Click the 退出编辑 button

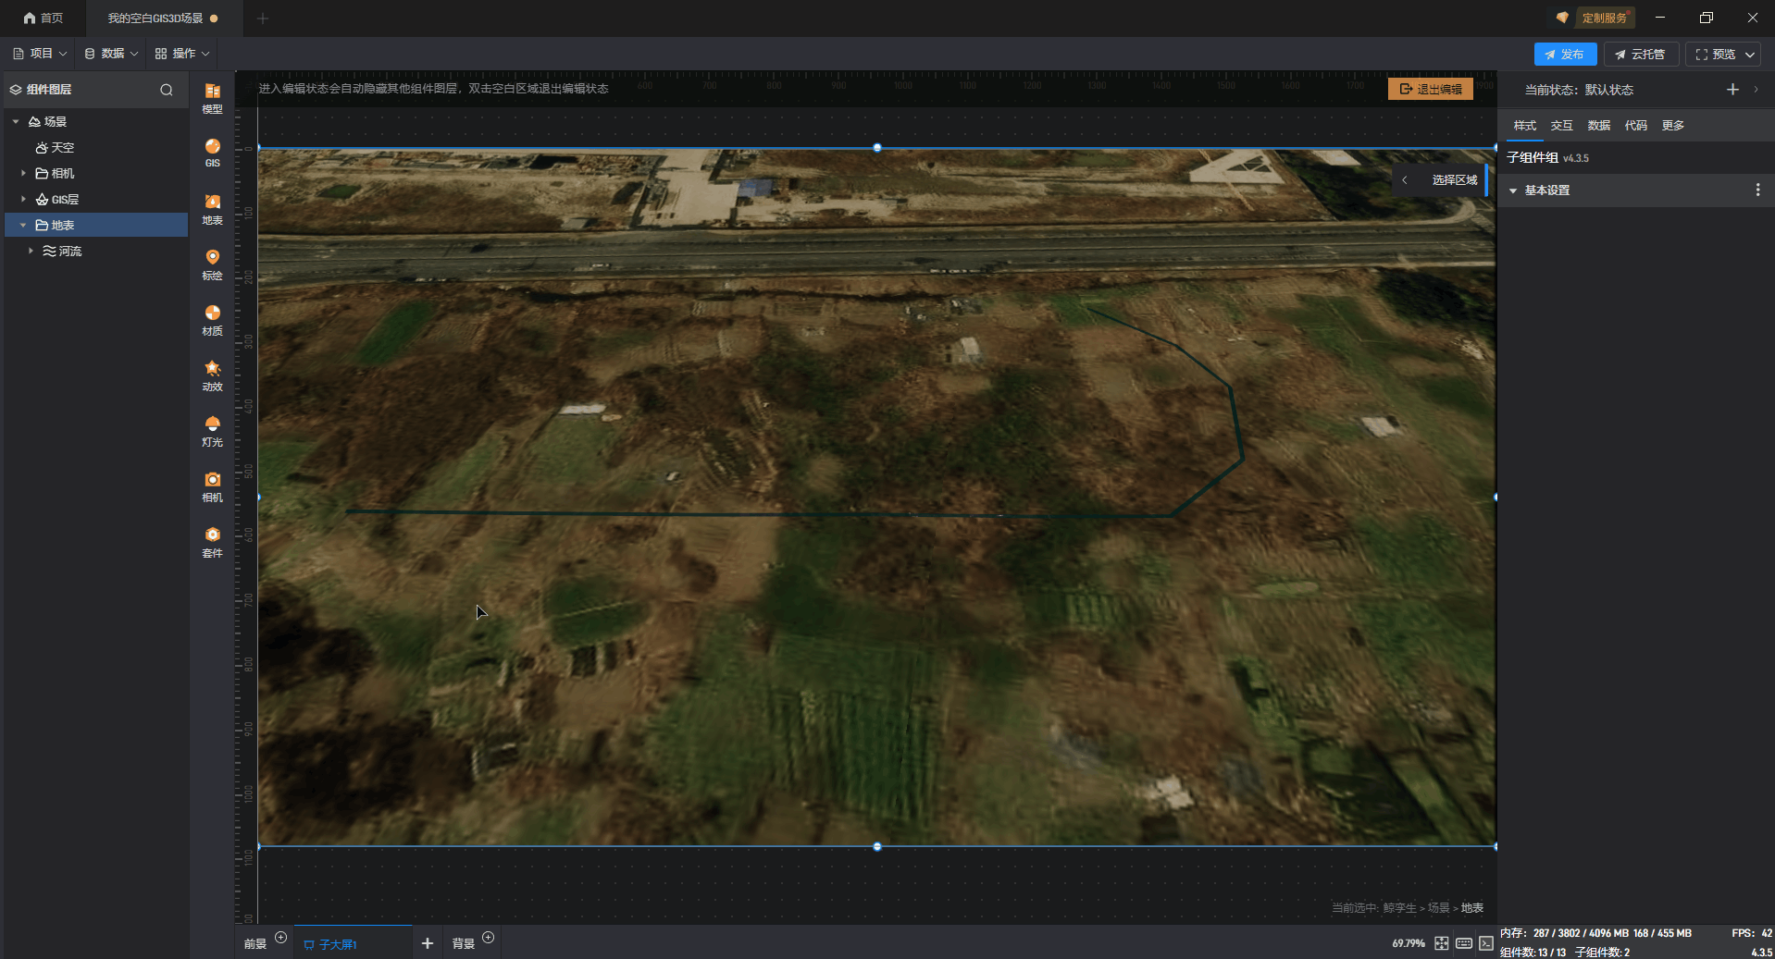(1430, 89)
